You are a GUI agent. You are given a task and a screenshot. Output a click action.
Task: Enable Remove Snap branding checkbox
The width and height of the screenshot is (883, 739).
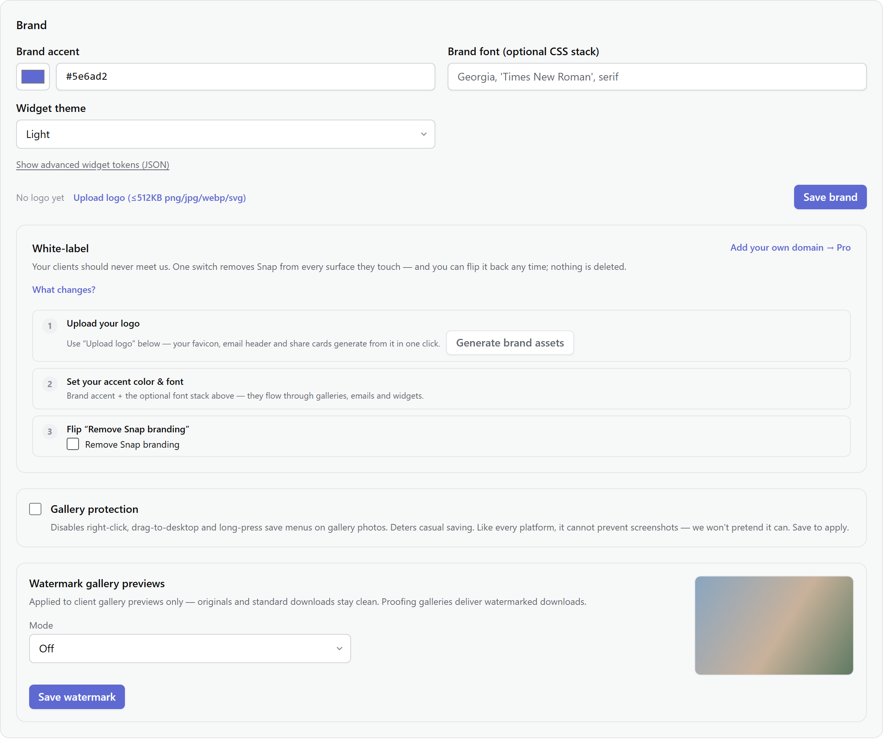coord(73,444)
